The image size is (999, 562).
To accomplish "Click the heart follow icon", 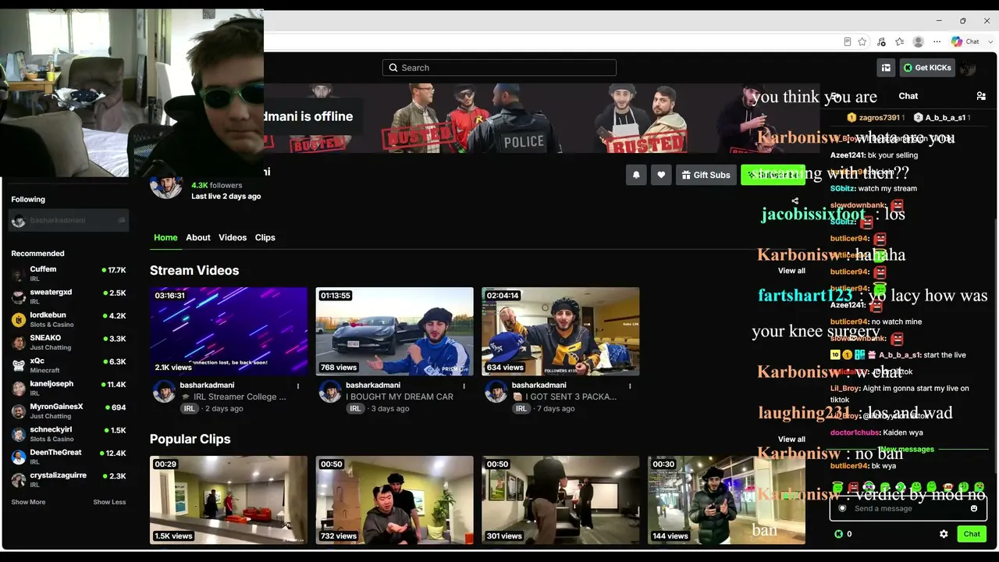I will [x=661, y=175].
